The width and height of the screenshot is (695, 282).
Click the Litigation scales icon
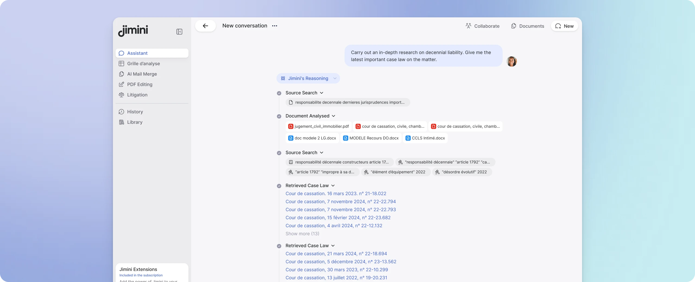(121, 95)
